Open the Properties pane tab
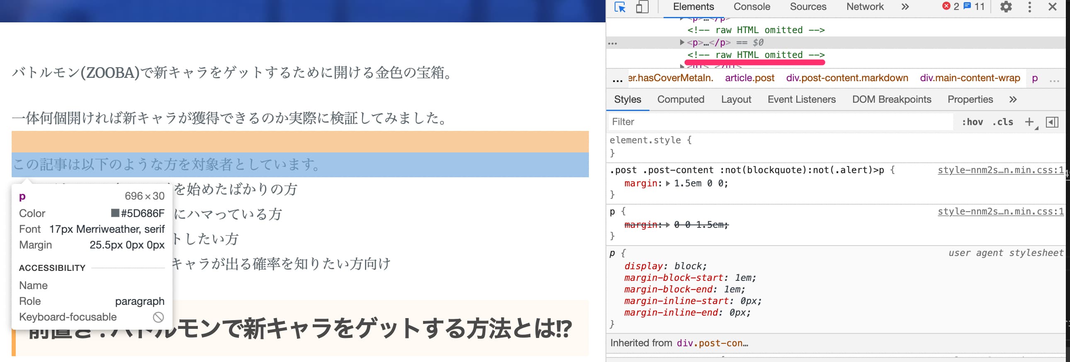The width and height of the screenshot is (1070, 362). click(x=970, y=99)
